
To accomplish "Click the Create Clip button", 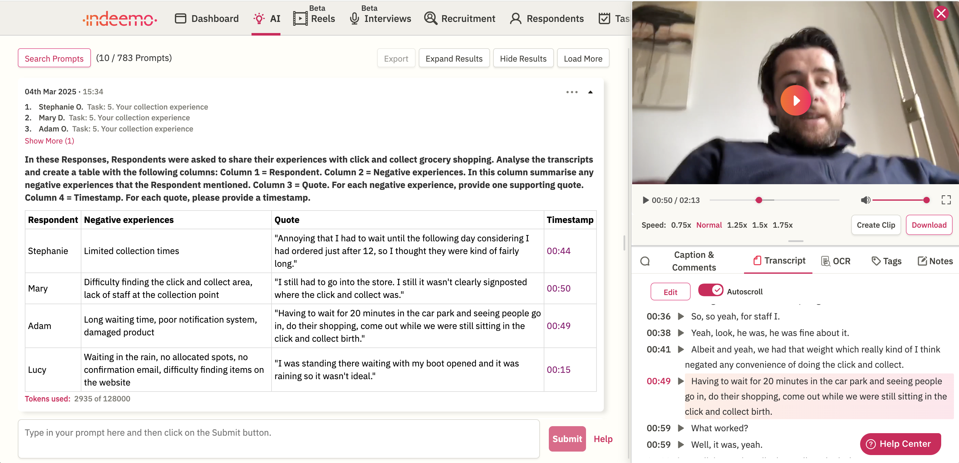I will pyautogui.click(x=876, y=225).
